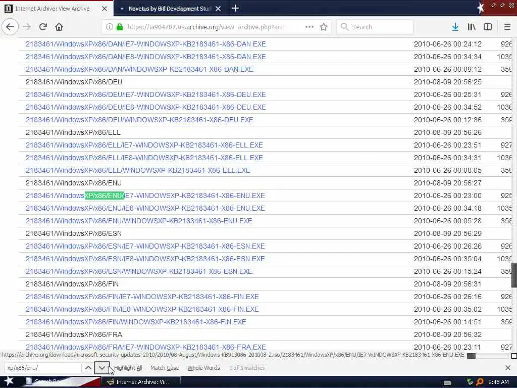Select the folder row 2183461/WindowsXP/x86/DEU
This screenshot has height=388, width=517.
click(x=74, y=82)
